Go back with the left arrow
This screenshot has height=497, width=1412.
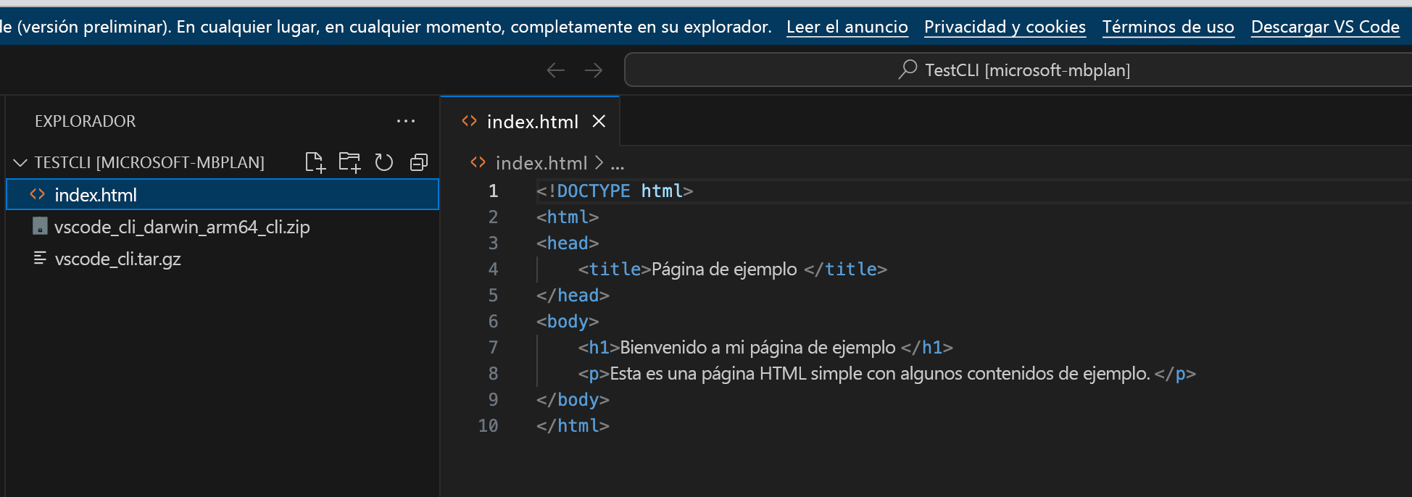556,70
